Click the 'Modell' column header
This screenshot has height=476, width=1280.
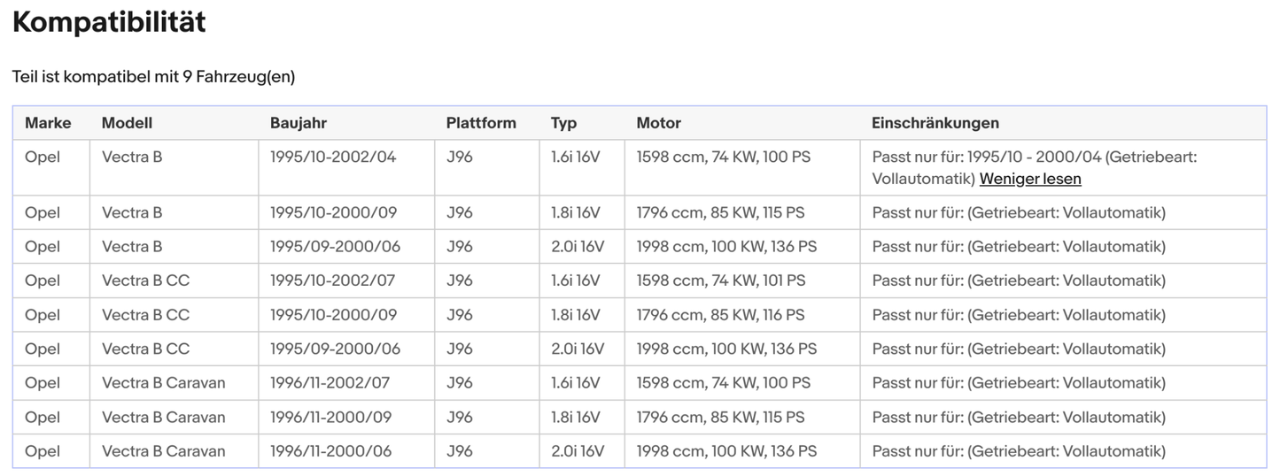(127, 123)
